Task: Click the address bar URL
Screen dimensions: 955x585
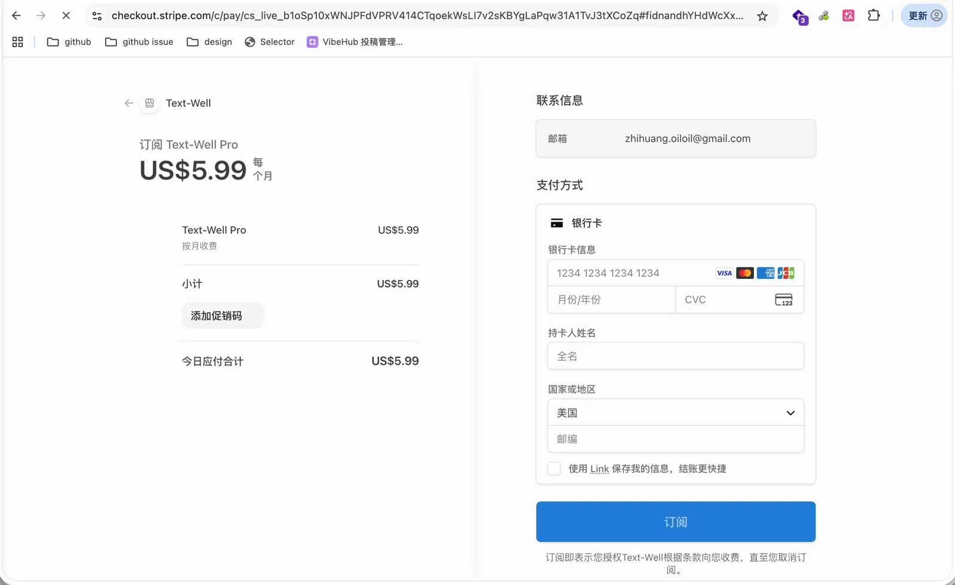Action: point(427,16)
